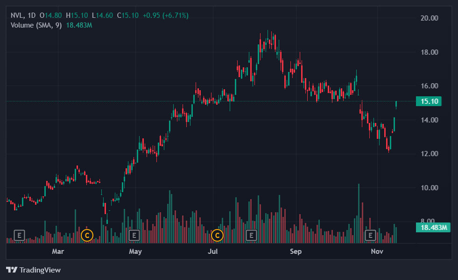Click the NVL symbol name in legend

pyautogui.click(x=17, y=15)
